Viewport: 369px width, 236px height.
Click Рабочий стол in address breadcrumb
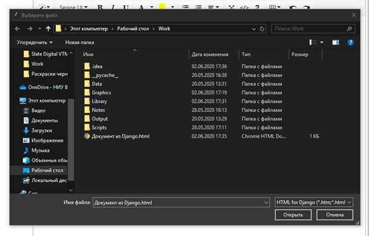tap(133, 29)
